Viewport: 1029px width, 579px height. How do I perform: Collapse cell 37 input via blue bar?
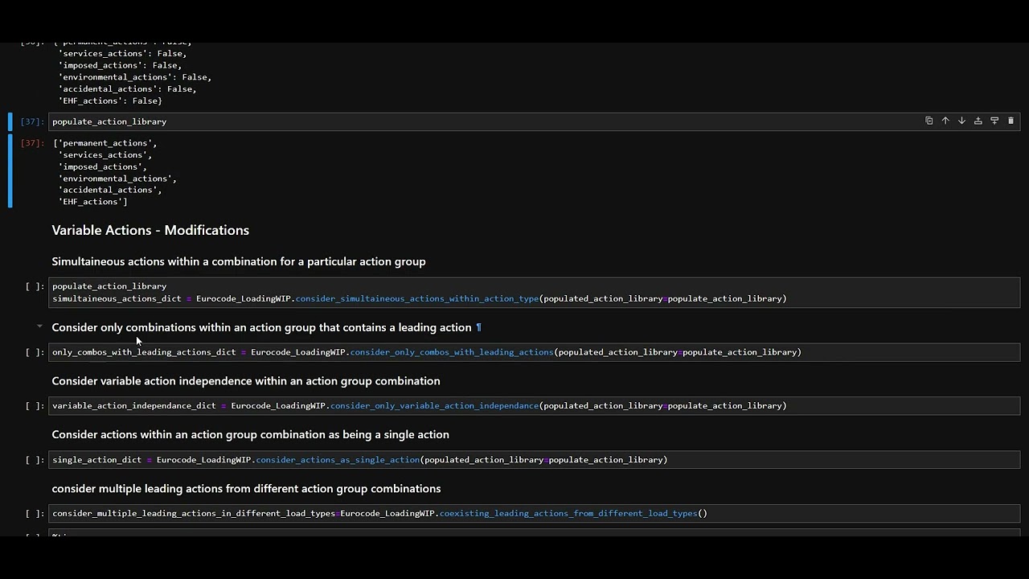[10, 121]
